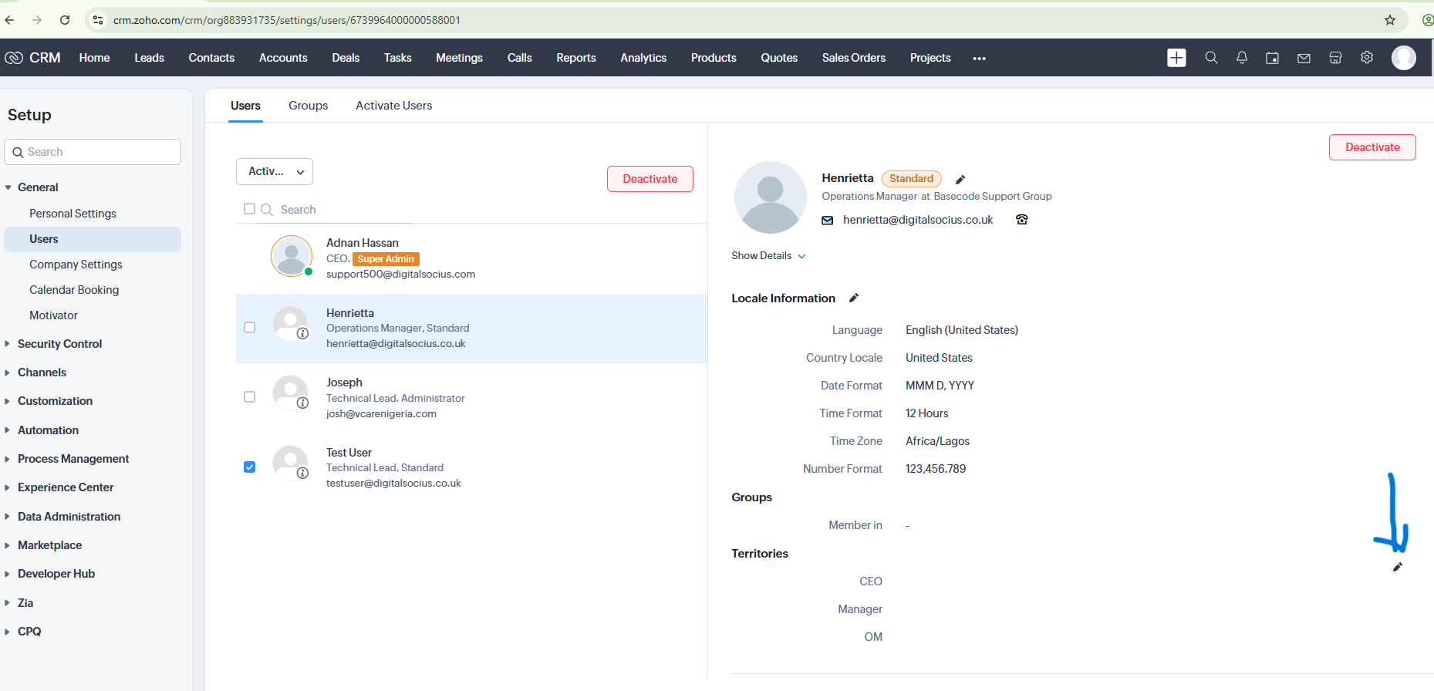Click the profile avatar in top bar
Screen dimensions: 1434x691
coord(1404,58)
